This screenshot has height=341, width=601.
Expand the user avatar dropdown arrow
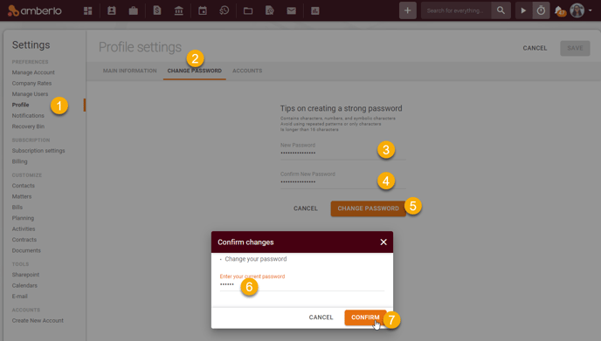pos(591,10)
